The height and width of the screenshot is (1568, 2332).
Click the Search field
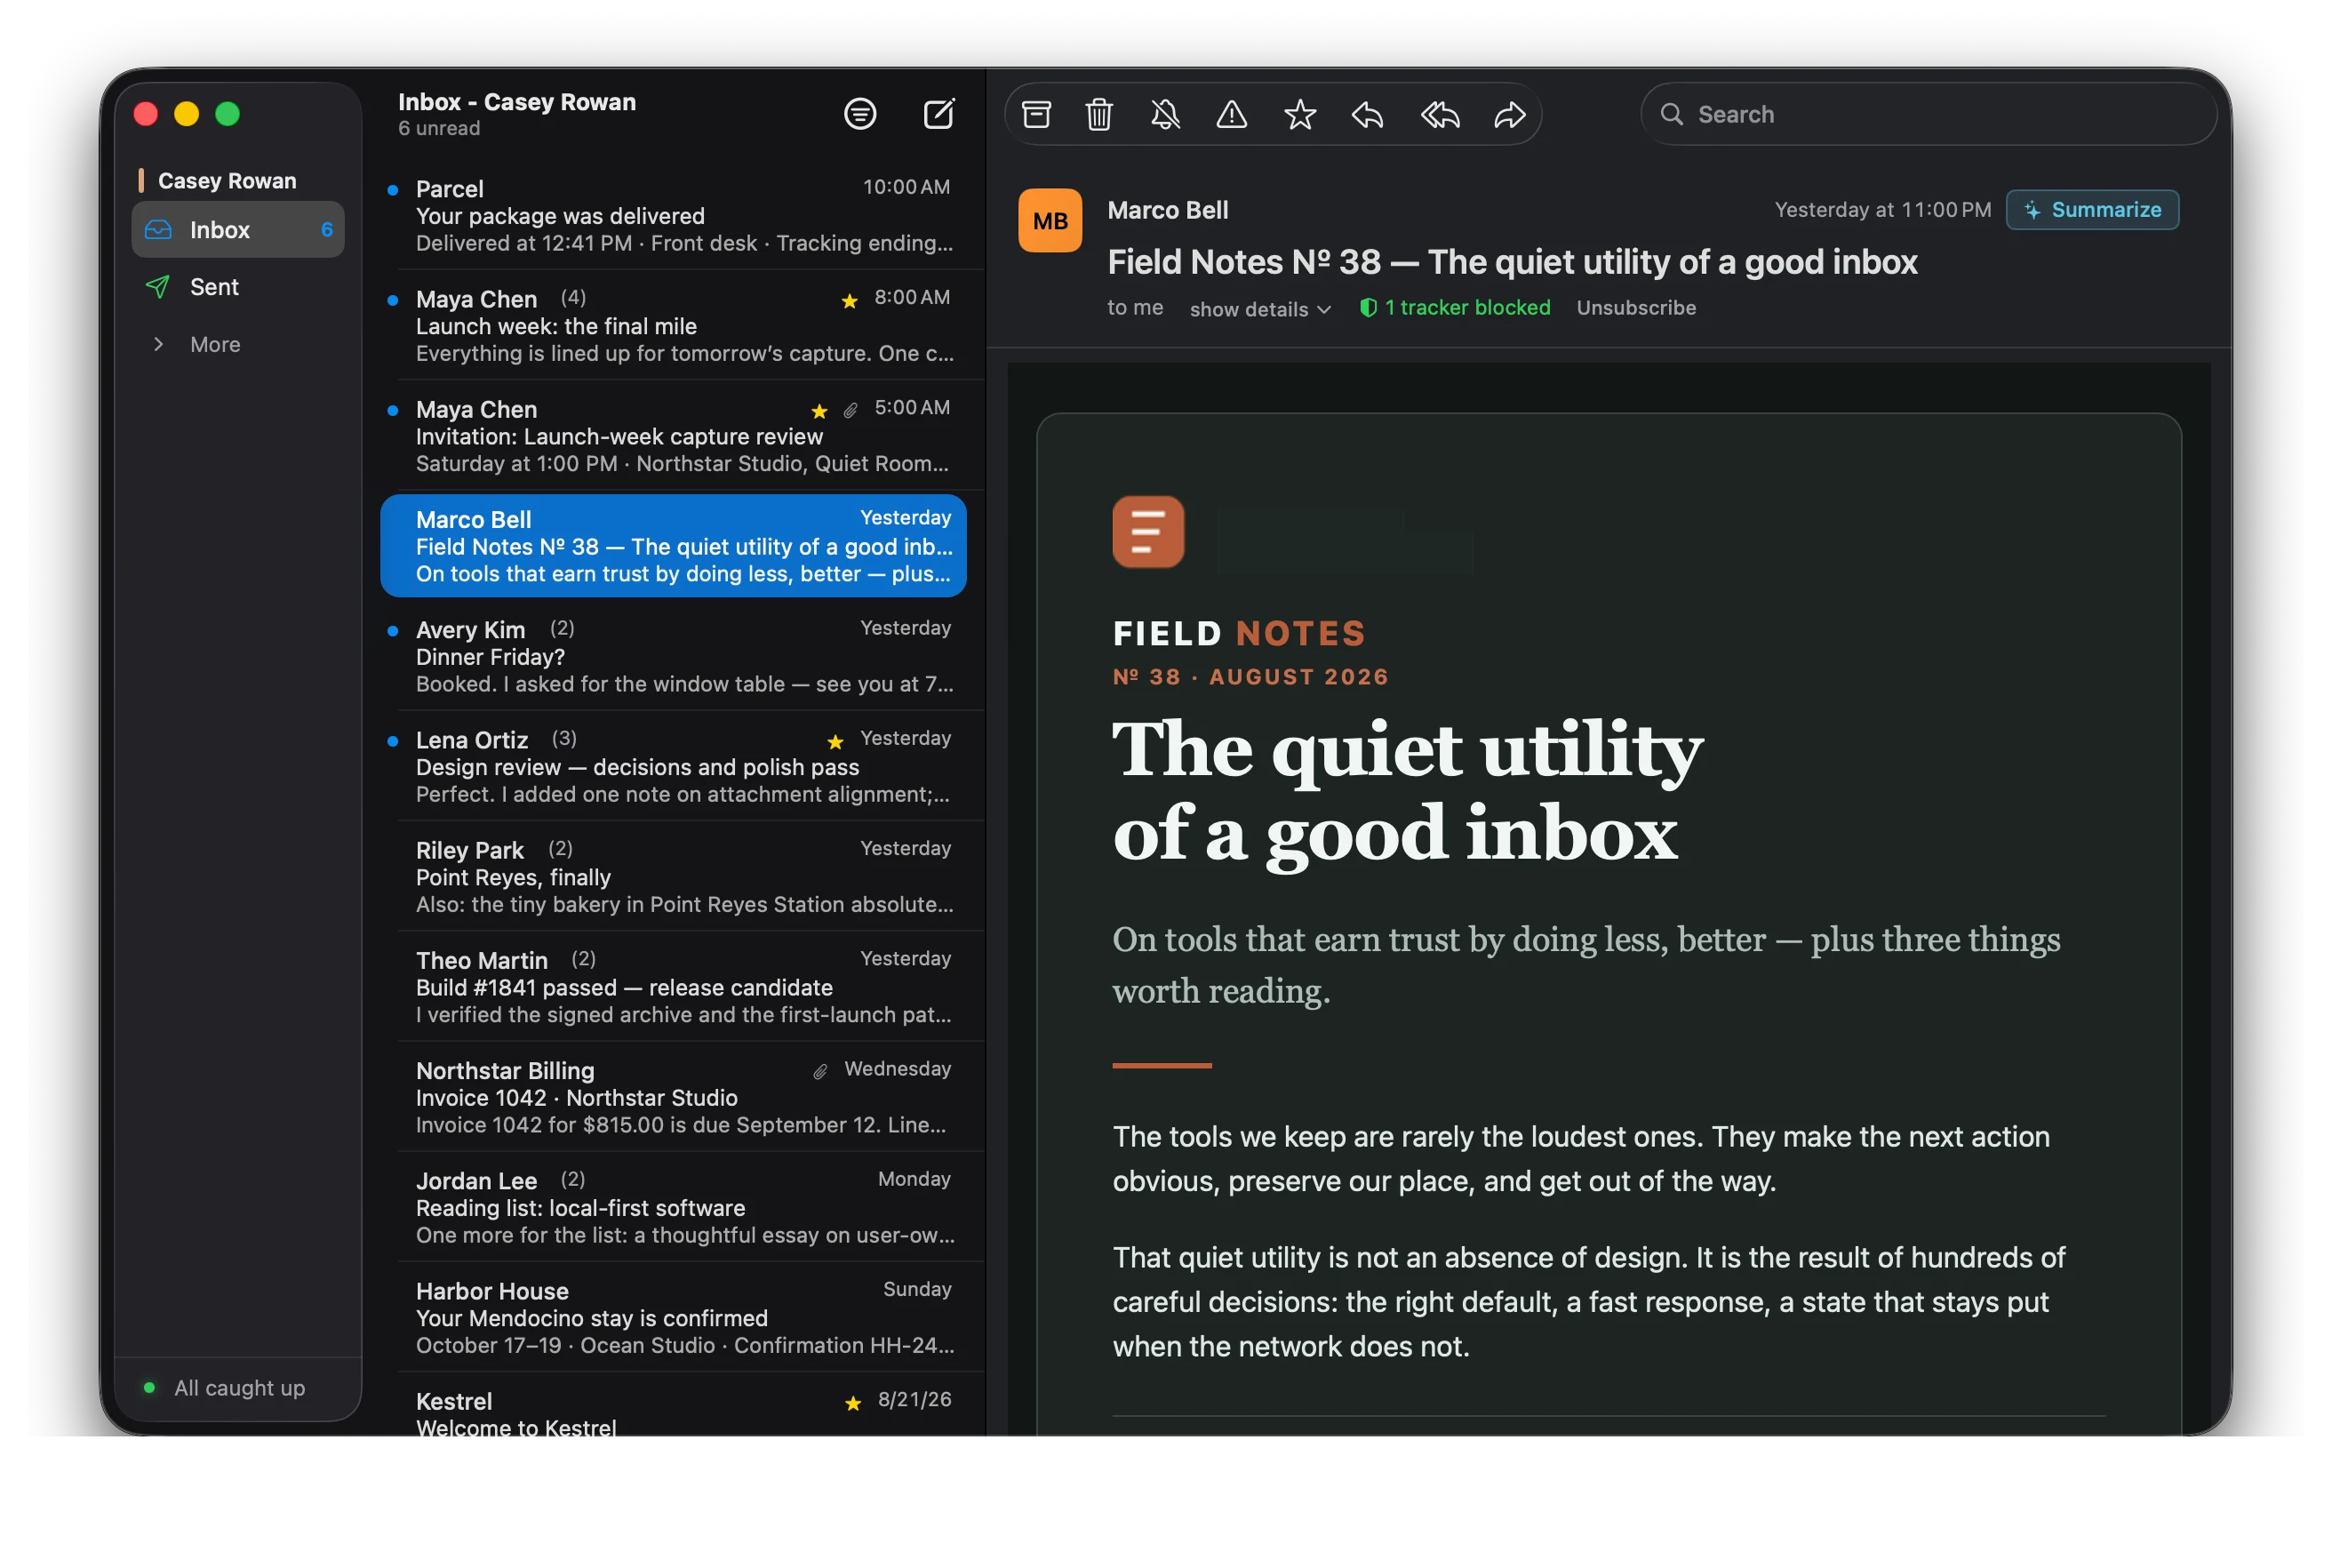pos(1929,114)
